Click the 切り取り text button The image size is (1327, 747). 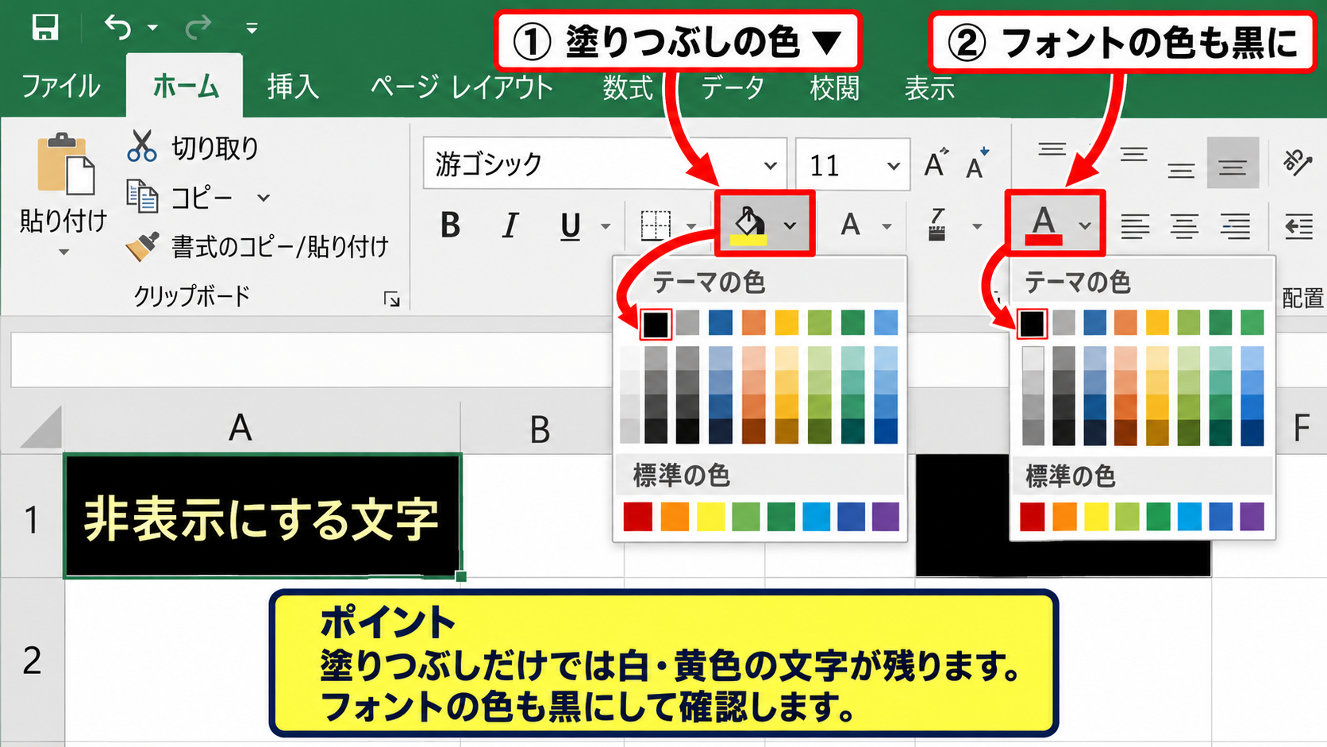(x=215, y=148)
